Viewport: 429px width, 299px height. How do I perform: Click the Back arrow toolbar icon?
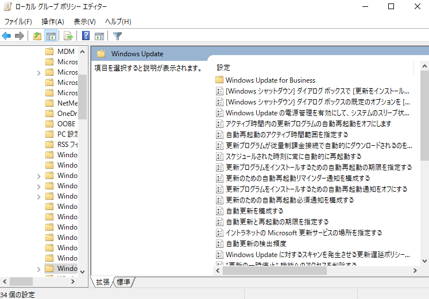(7, 36)
